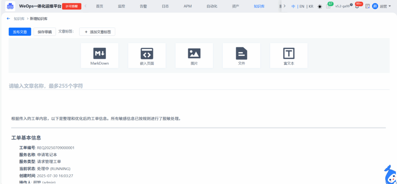Viewport: 397px width, 184px height.
Task: Open the 自动化 tab
Action: click(x=212, y=6)
